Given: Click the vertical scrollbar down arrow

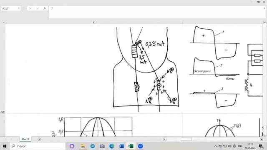Looking at the screenshot, I should [265, 135].
